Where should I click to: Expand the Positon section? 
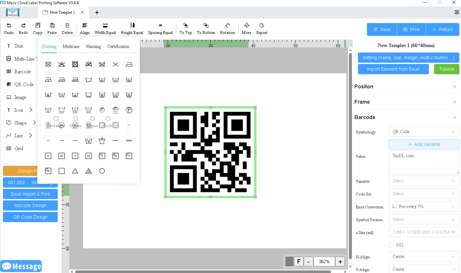(406, 86)
